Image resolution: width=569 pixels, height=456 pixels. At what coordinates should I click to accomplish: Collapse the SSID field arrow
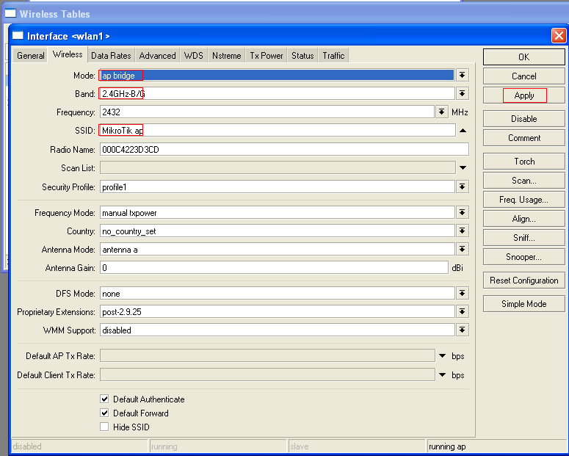(x=463, y=130)
